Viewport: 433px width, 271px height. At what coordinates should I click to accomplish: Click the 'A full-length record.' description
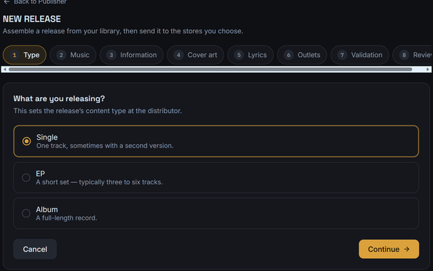(66, 218)
